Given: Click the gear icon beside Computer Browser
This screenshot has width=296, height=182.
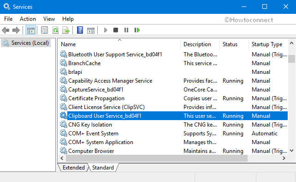Looking at the screenshot, I should coord(64,151).
